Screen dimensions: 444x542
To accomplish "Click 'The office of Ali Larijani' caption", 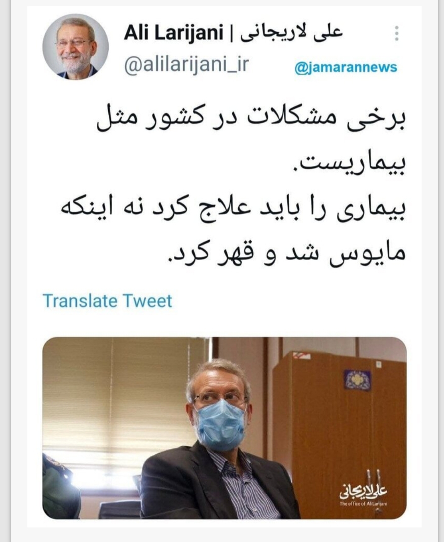I will (363, 504).
